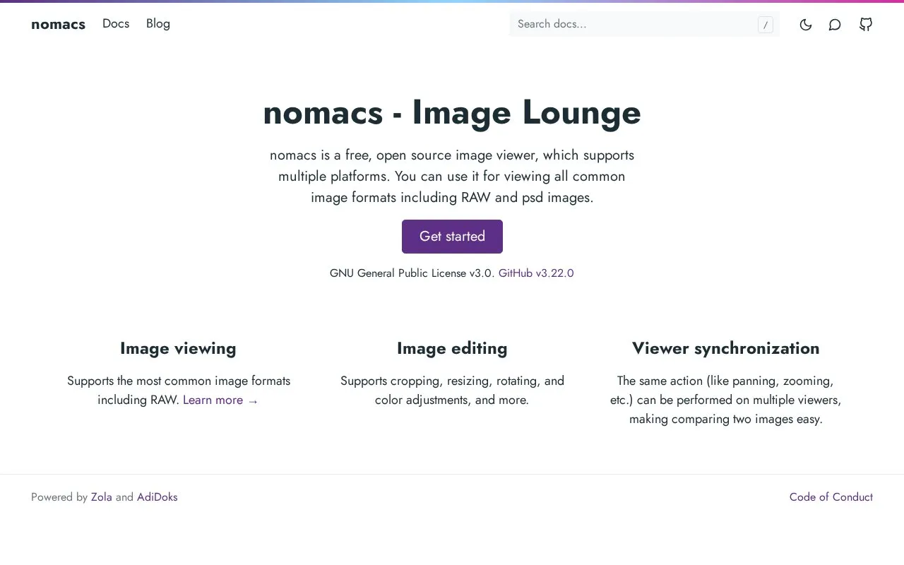The image size is (904, 565).
Task: Click the Powered by footer text
Action: [59, 497]
